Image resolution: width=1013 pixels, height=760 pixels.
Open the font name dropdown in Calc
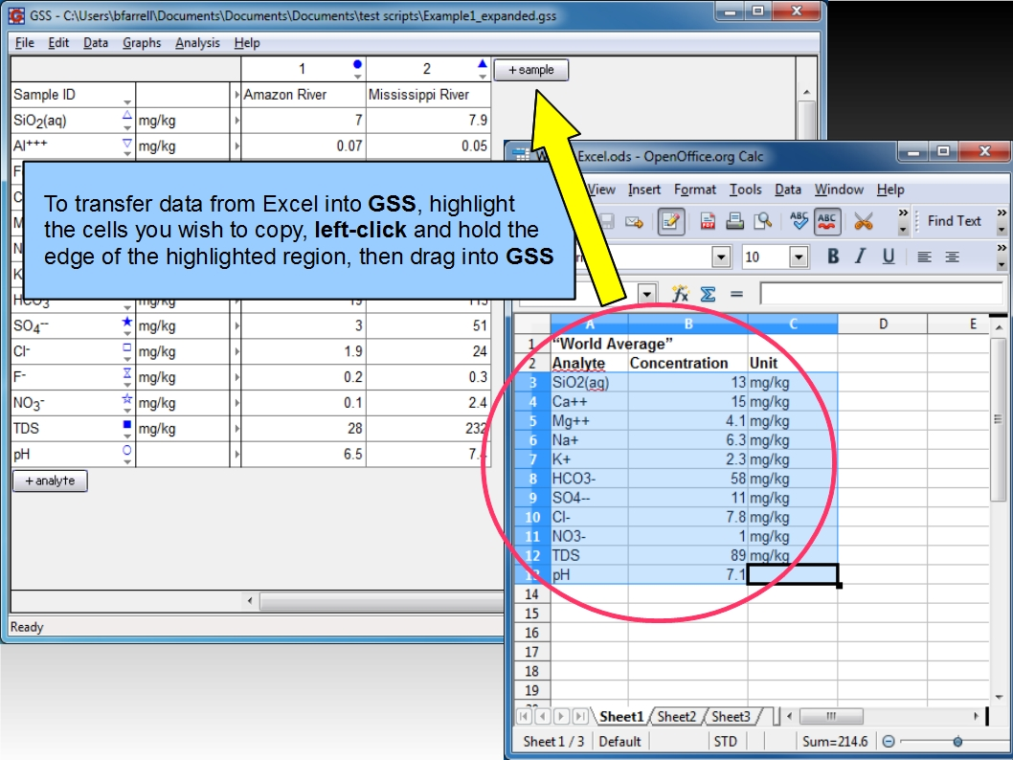(x=721, y=257)
